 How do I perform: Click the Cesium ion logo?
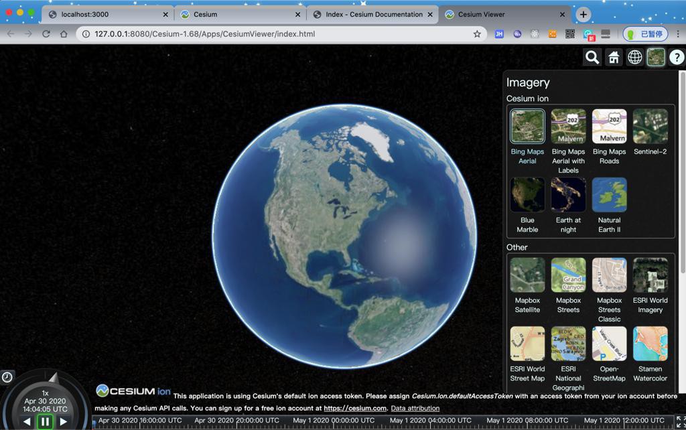click(x=133, y=391)
